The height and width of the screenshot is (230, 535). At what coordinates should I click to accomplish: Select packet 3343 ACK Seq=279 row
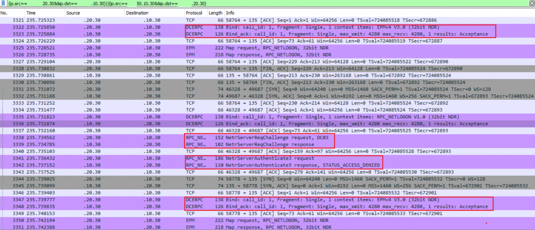pyautogui.click(x=267, y=172)
